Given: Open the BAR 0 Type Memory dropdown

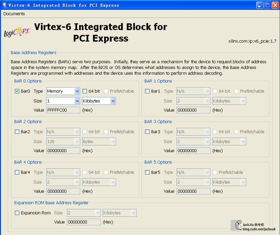Looking at the screenshot, I should 63,91.
